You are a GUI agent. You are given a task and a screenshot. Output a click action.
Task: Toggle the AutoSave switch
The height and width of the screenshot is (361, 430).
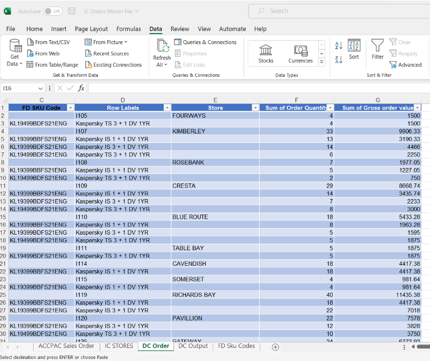pyautogui.click(x=53, y=11)
